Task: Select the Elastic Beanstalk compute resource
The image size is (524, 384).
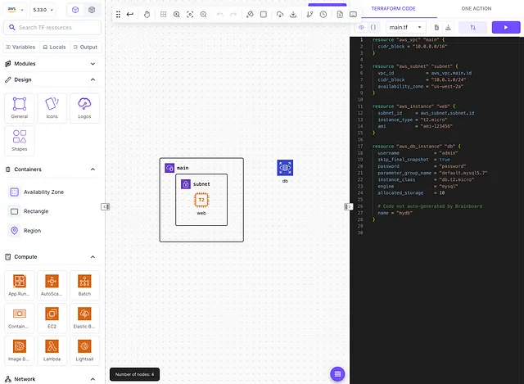Action: (x=84, y=318)
